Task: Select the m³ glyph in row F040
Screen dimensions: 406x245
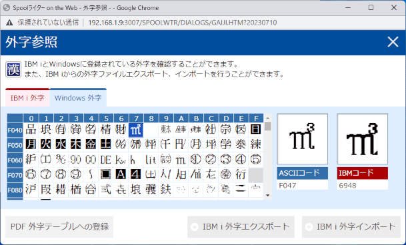Action: point(136,130)
